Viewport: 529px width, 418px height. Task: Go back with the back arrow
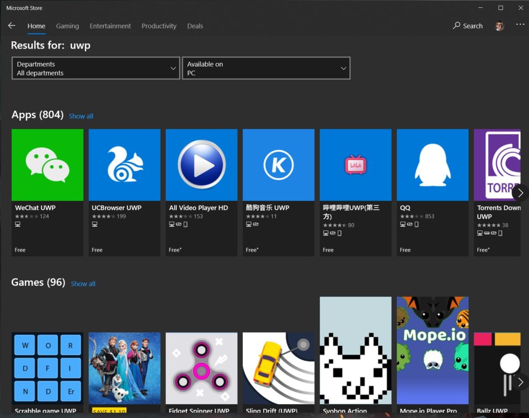click(12, 26)
